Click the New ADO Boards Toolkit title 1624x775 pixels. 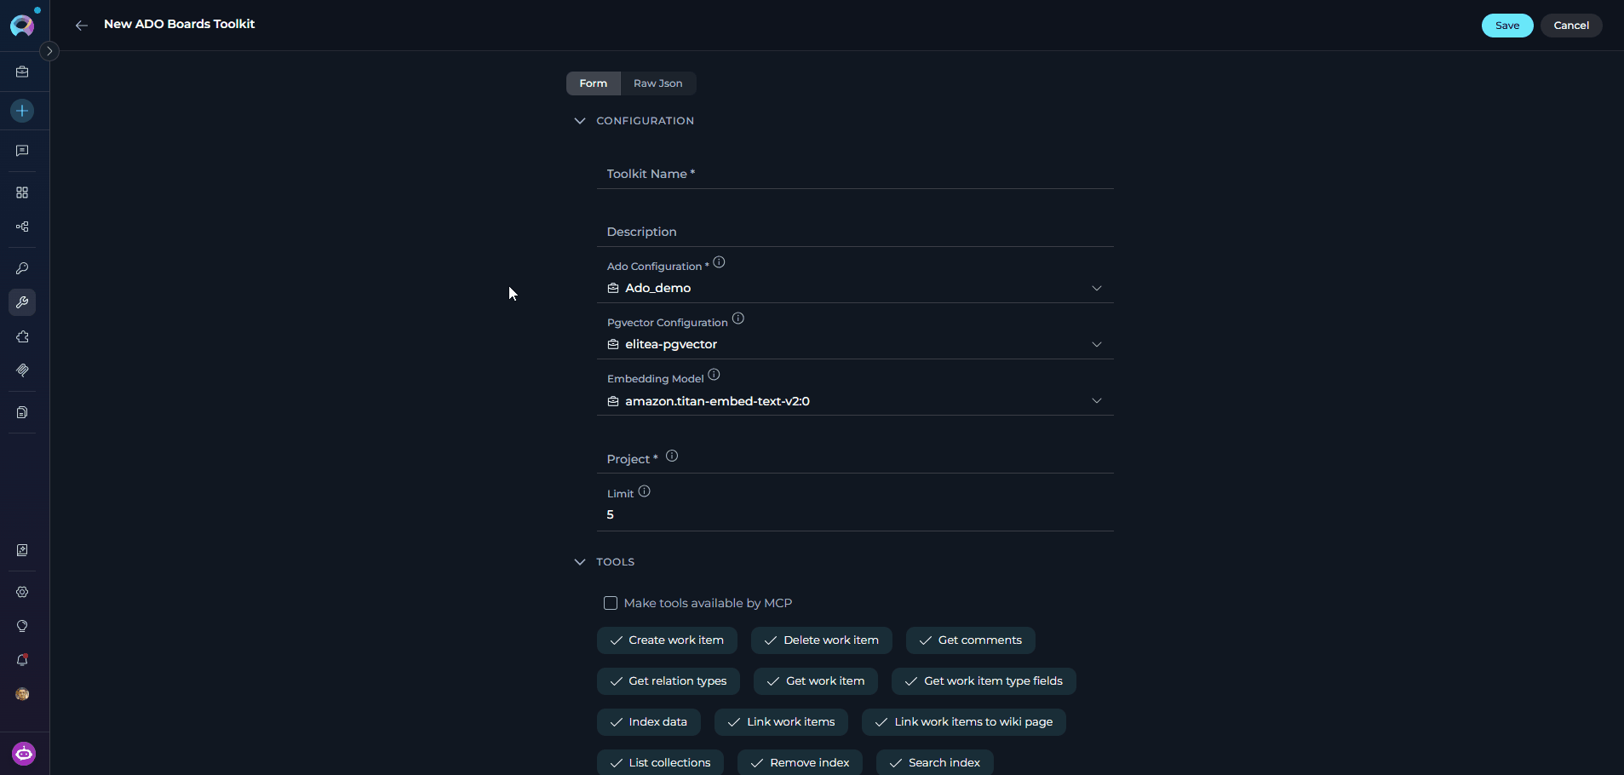point(179,24)
